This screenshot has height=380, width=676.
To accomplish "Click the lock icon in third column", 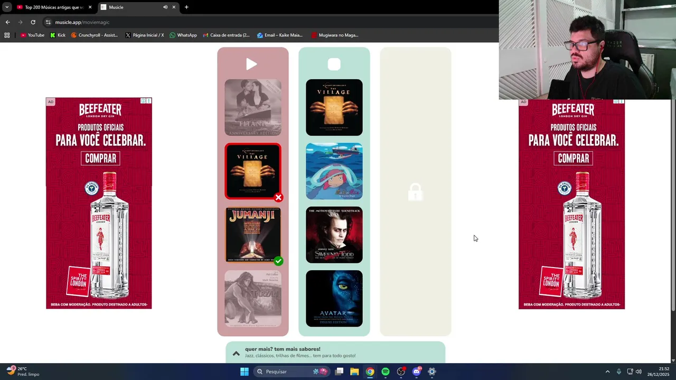I will pyautogui.click(x=415, y=192).
